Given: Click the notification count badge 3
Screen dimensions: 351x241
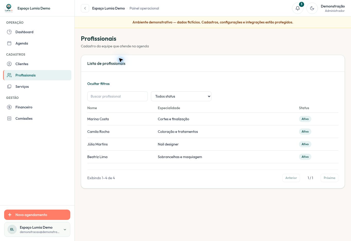Looking at the screenshot, I should (301, 4).
